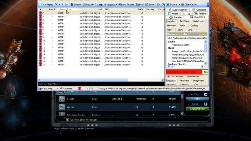Viewport: 251px width, 141px height.
Task: Toggle the Decode option
Action: [88, 5]
